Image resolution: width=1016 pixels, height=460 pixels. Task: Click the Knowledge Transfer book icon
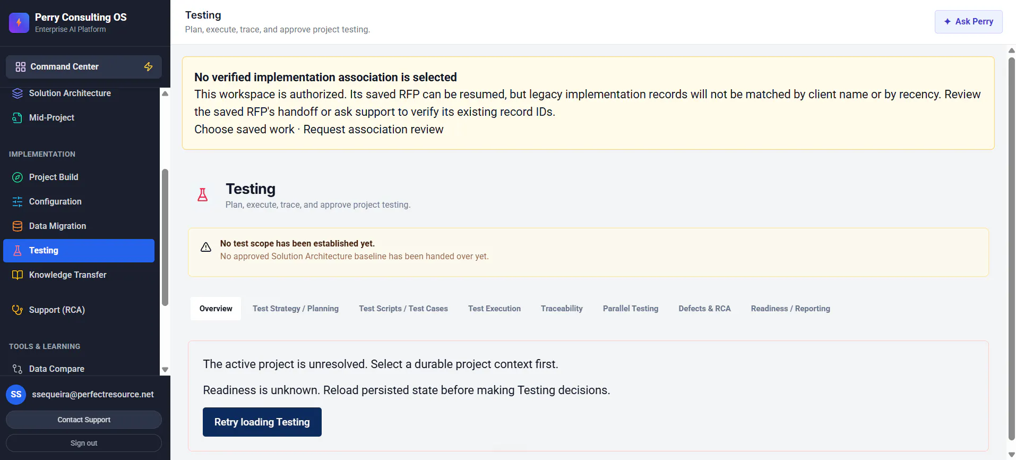click(18, 275)
